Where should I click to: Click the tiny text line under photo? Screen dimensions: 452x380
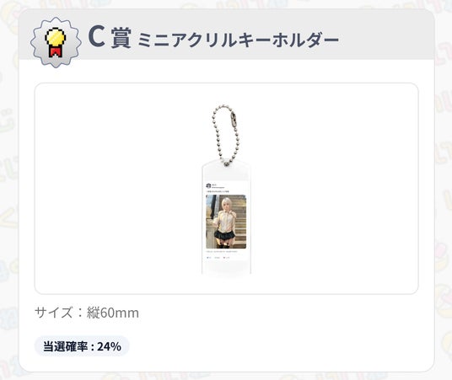tap(222, 252)
